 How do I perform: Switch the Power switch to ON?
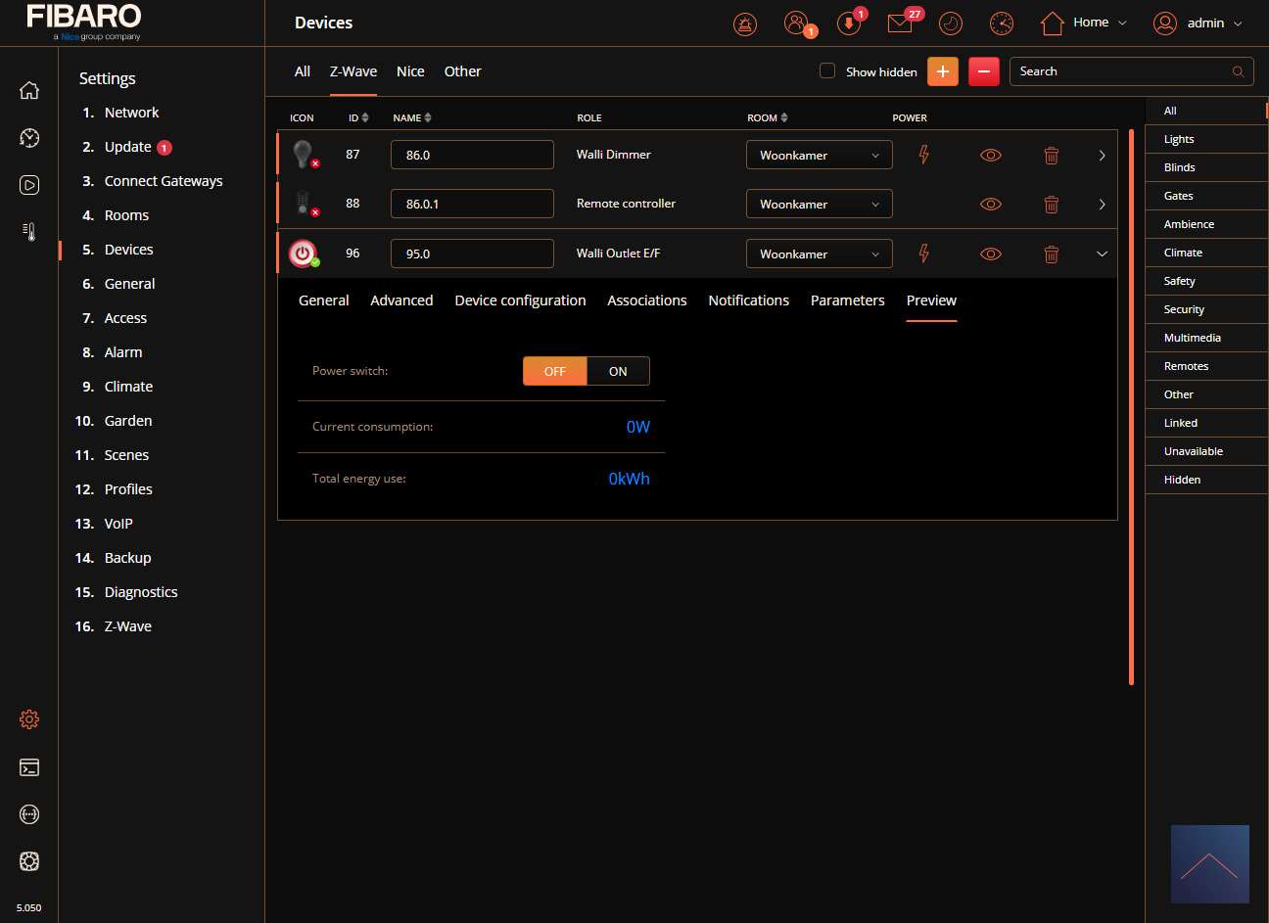point(618,372)
